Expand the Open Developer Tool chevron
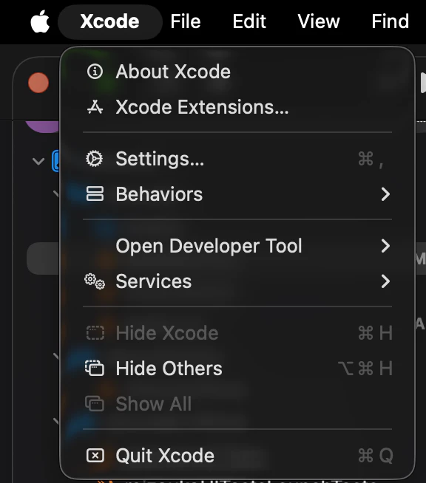The width and height of the screenshot is (426, 483). pos(385,246)
